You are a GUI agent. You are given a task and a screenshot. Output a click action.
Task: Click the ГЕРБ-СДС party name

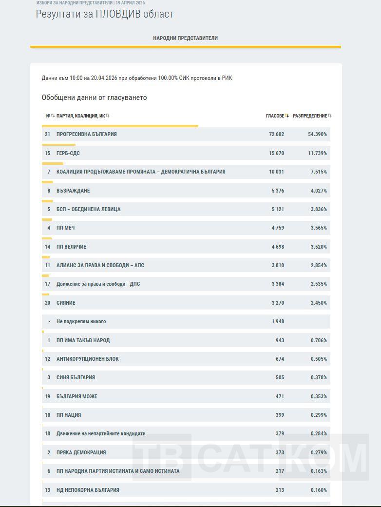(x=68, y=153)
